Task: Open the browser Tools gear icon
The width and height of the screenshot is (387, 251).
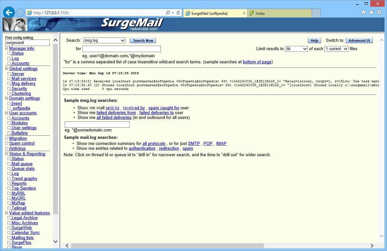Action: (x=379, y=13)
